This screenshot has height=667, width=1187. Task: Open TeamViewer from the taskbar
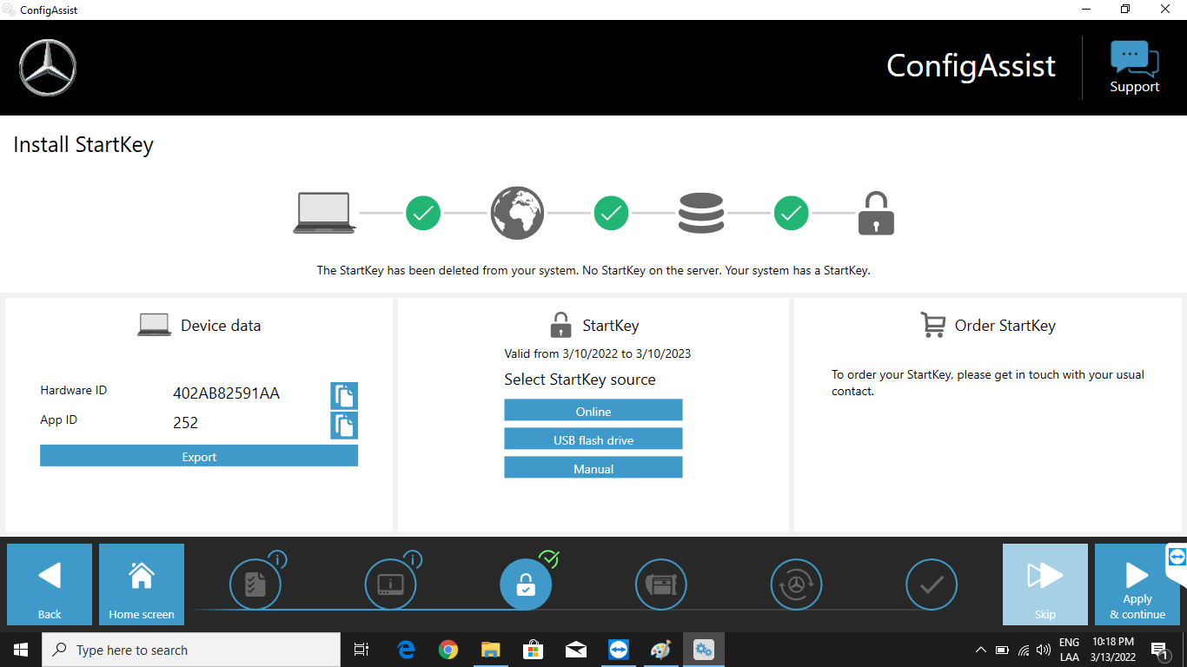(619, 650)
